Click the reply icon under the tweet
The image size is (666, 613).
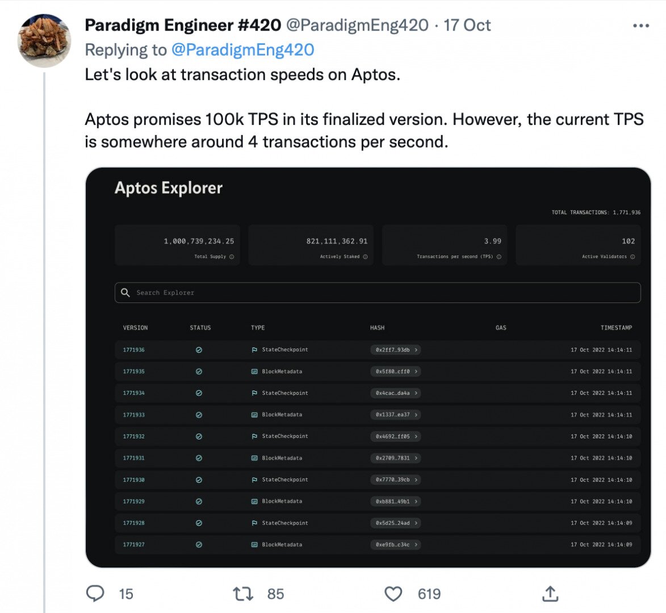point(95,594)
